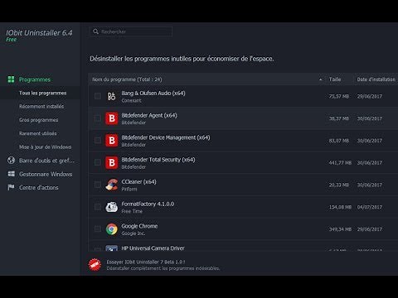Select Tous les programmes
The height and width of the screenshot is (298, 398).
(42, 93)
